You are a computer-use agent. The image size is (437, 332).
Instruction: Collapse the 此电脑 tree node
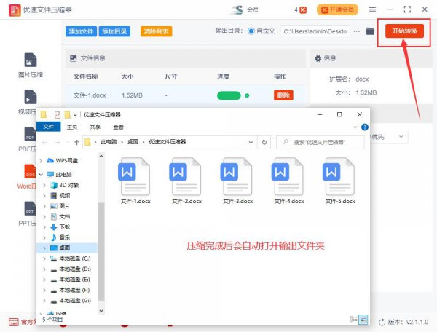[41, 175]
